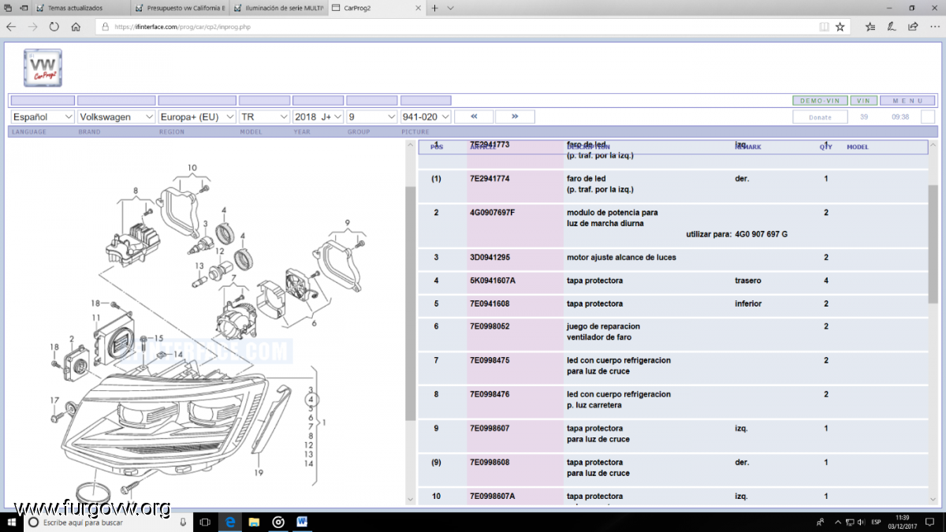
Task: Toggle reading view in address bar
Action: 824,27
